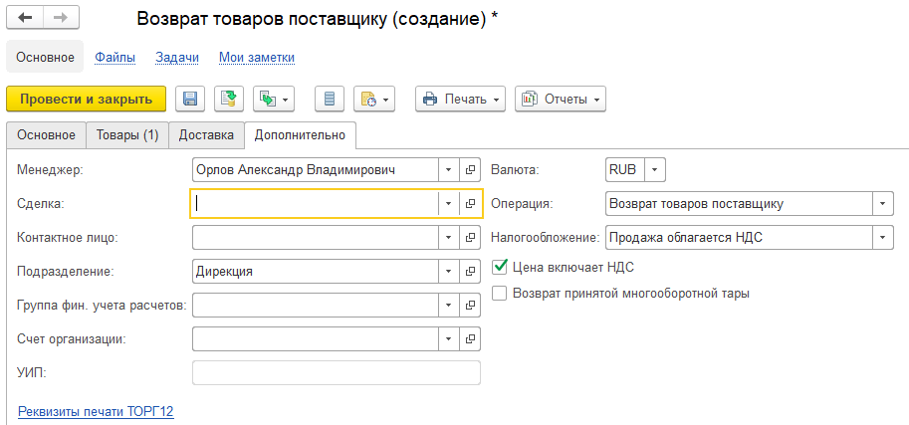This screenshot has width=909, height=425.
Task: Open the reminder clock icon menu
Action: pyautogui.click(x=374, y=100)
